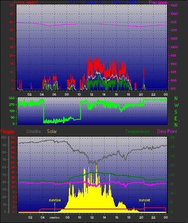Screen dimensions: 188x223
Task: Click '100' on the grey humidity axis
Action: point(4,137)
